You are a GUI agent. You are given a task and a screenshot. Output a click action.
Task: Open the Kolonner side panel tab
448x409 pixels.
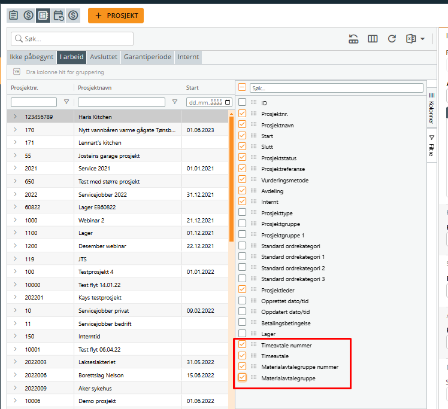431,108
